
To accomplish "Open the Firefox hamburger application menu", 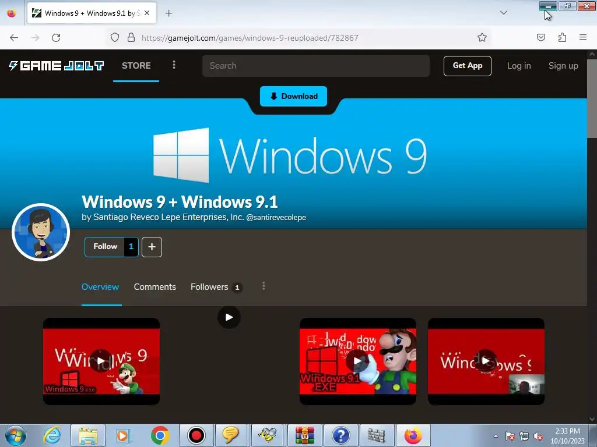I will coord(583,38).
